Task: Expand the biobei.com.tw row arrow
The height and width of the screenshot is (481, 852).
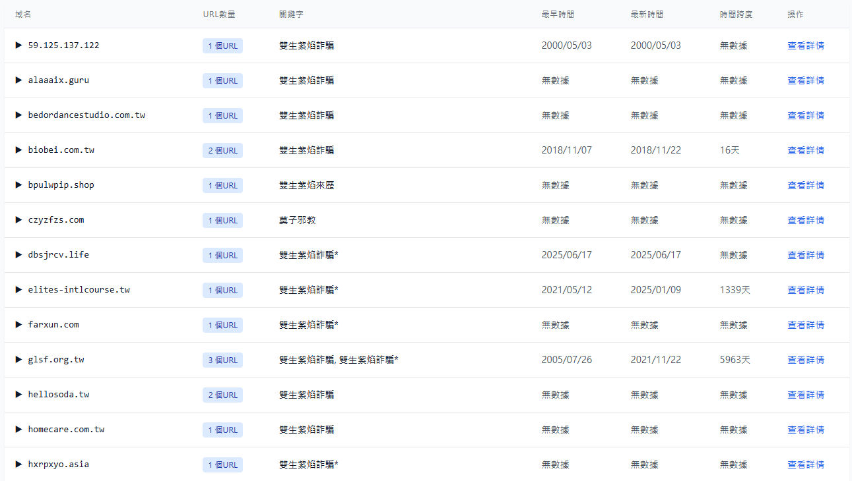Action: pos(19,150)
